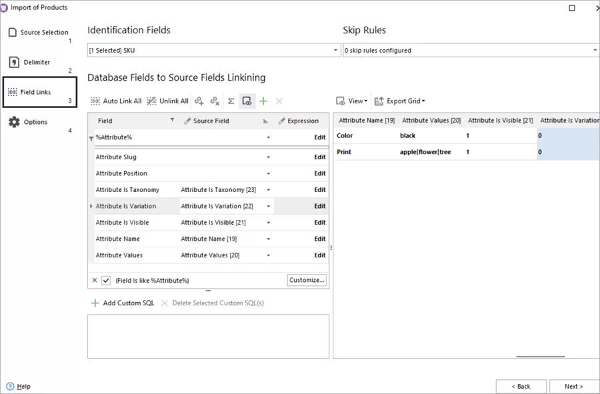Click the Unlink All icon

tap(151, 101)
